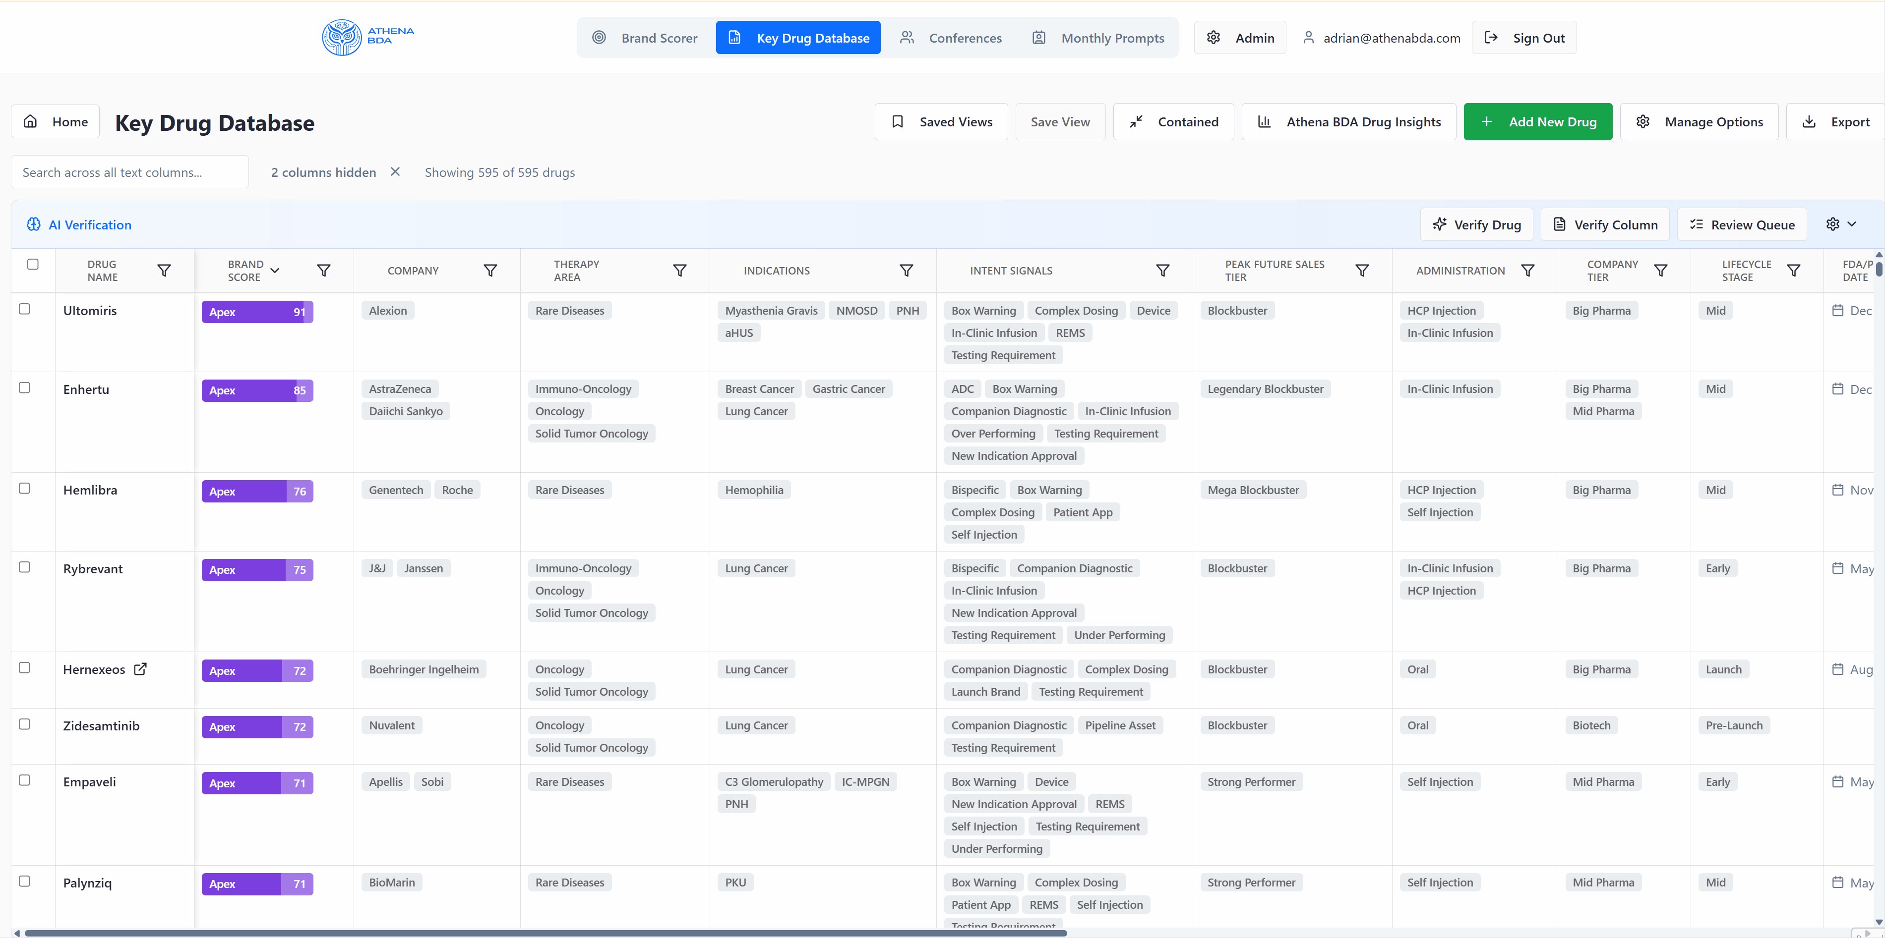Click the 'Pre-Launch' lifecycle tag
The height and width of the screenshot is (938, 1885).
(x=1734, y=724)
